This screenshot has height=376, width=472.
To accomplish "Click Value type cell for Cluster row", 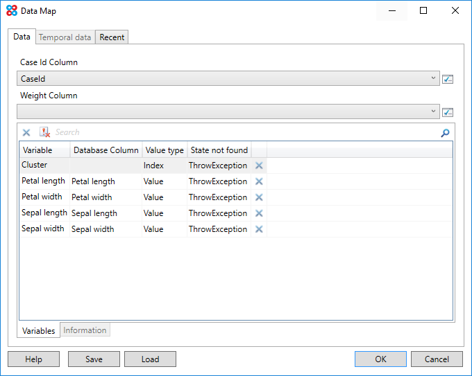I will coord(164,165).
